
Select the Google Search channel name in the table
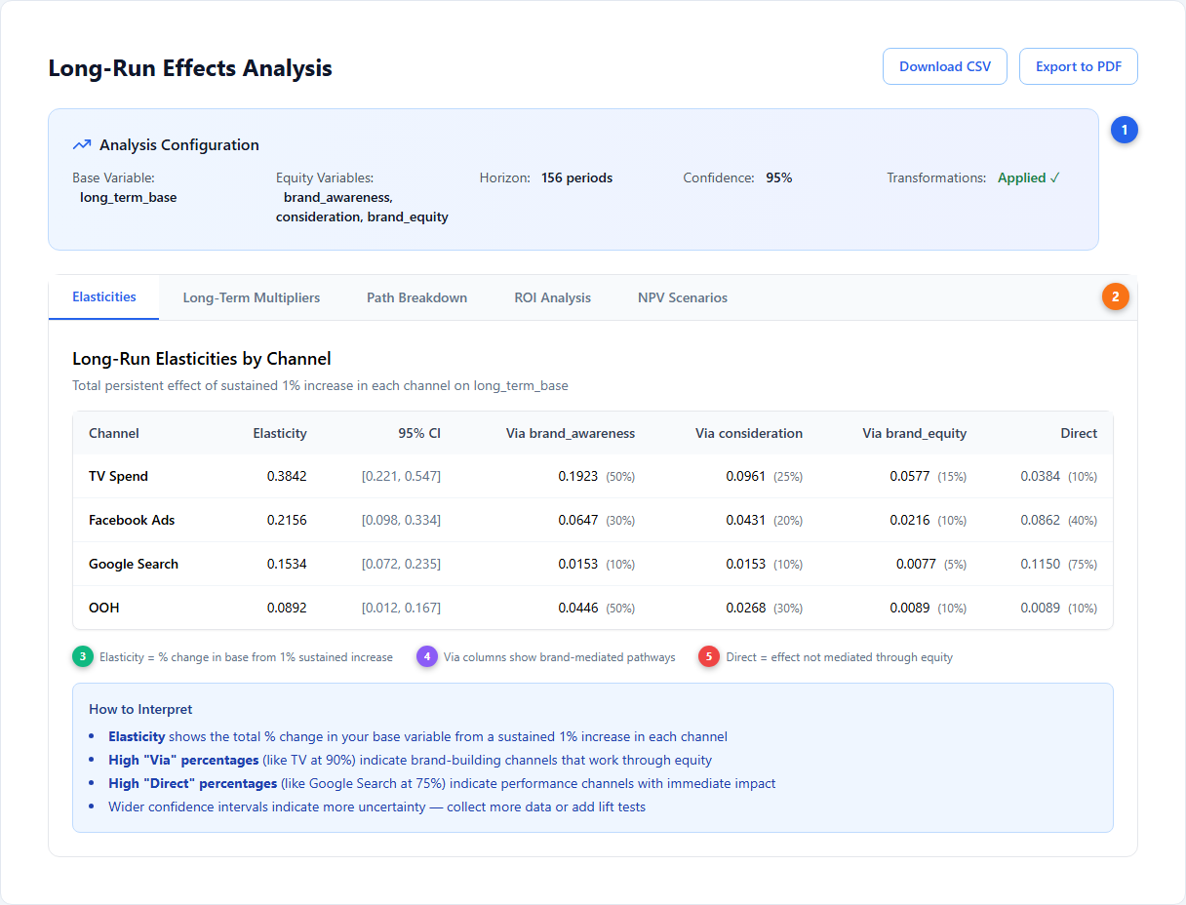click(x=134, y=565)
